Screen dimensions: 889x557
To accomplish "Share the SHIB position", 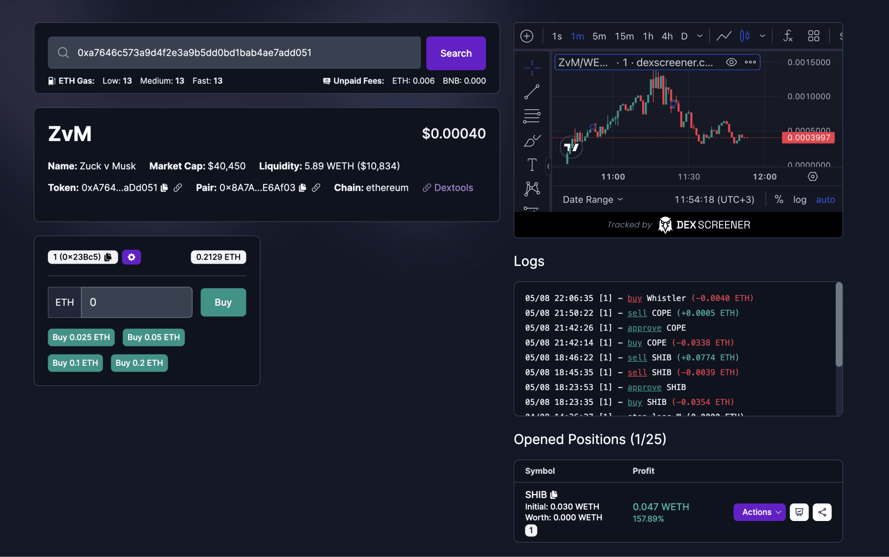I will click(822, 512).
